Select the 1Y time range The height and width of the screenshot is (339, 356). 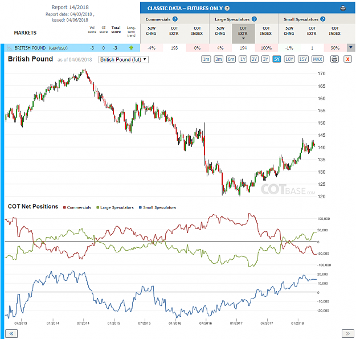[x=243, y=59]
